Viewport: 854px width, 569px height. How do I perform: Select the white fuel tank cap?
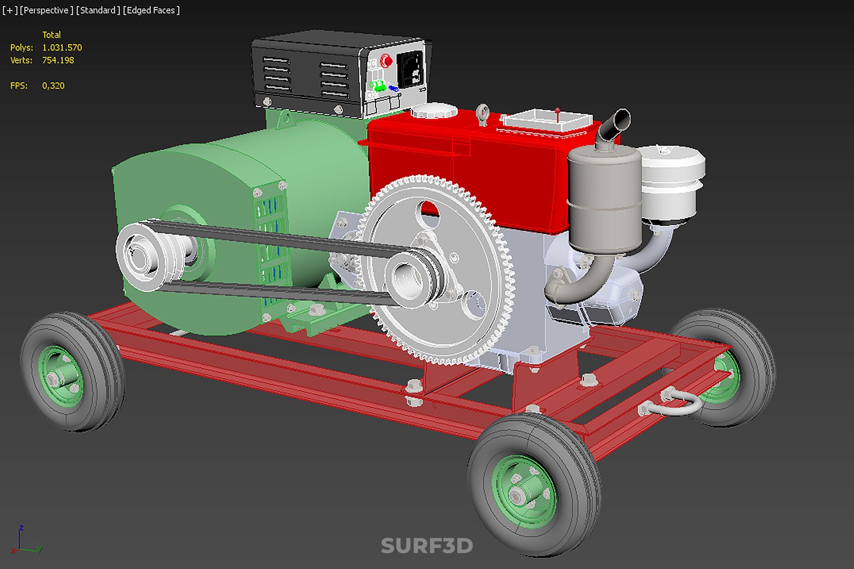coord(434,110)
